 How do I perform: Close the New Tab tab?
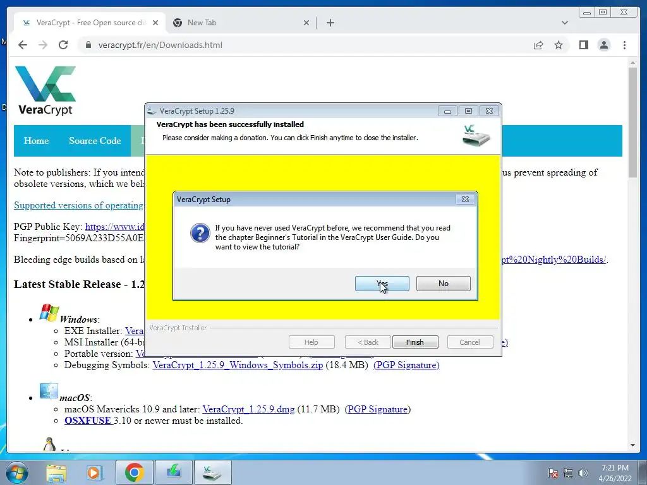(306, 23)
